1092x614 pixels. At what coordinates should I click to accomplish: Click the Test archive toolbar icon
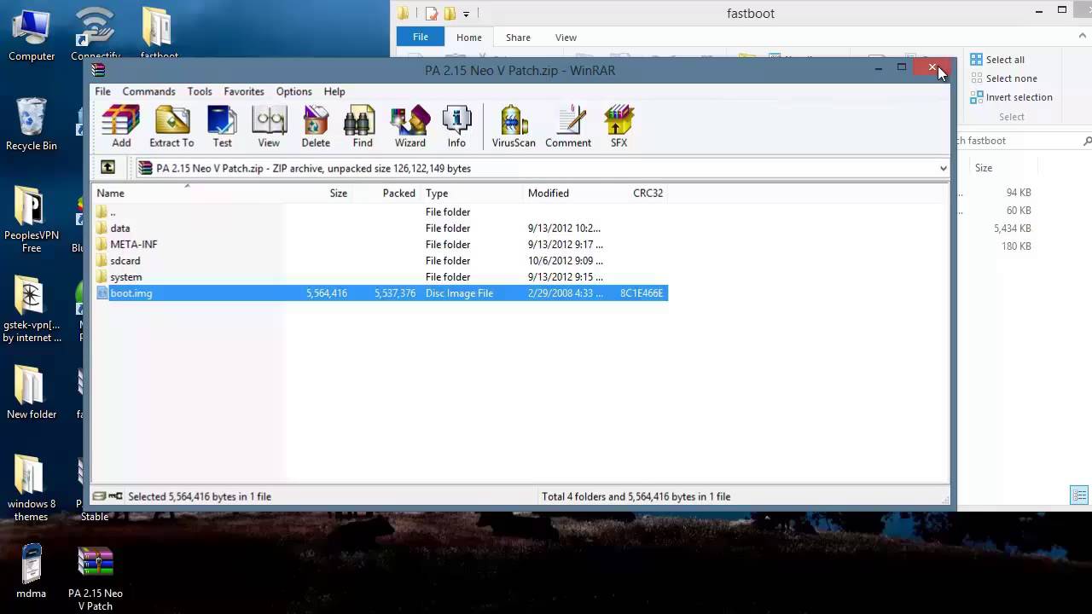222,126
